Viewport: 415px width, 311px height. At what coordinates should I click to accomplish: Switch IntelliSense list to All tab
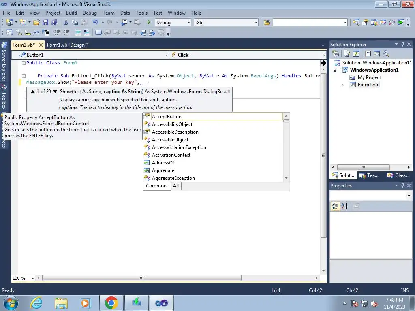[x=176, y=186]
